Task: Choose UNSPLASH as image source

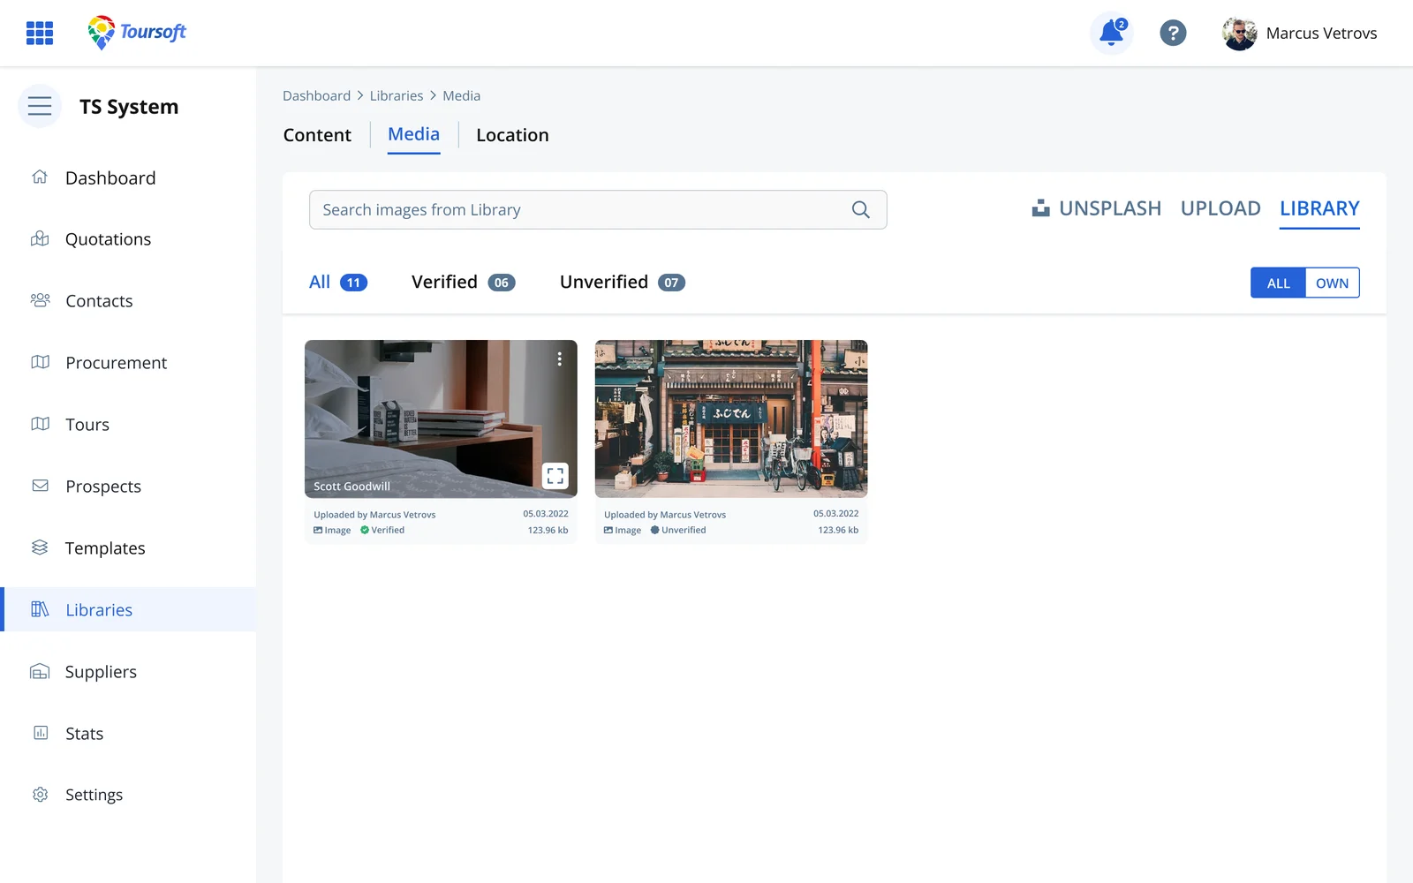Action: (x=1096, y=208)
